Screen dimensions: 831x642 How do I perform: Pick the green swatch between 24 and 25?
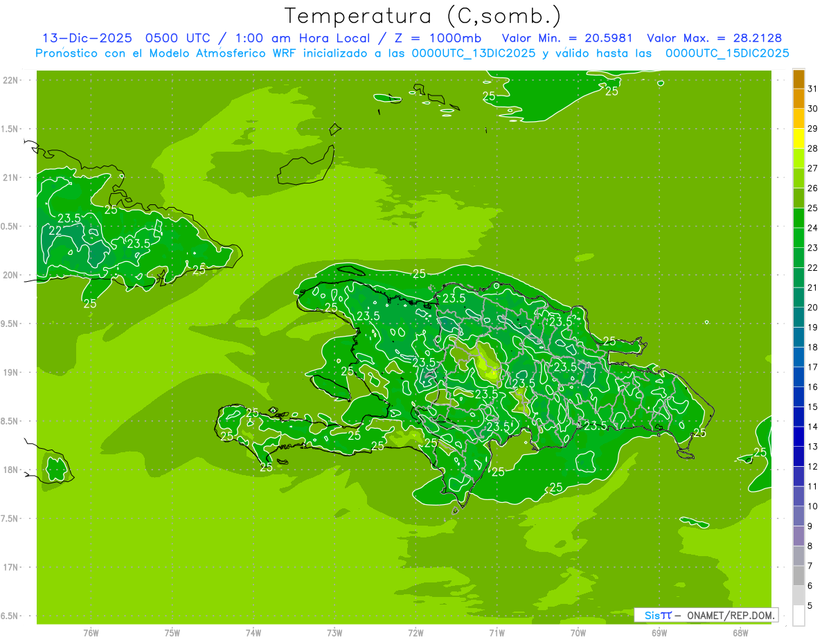click(798, 218)
